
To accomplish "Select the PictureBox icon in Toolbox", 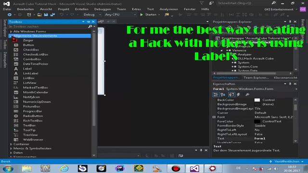I will coord(16,107).
